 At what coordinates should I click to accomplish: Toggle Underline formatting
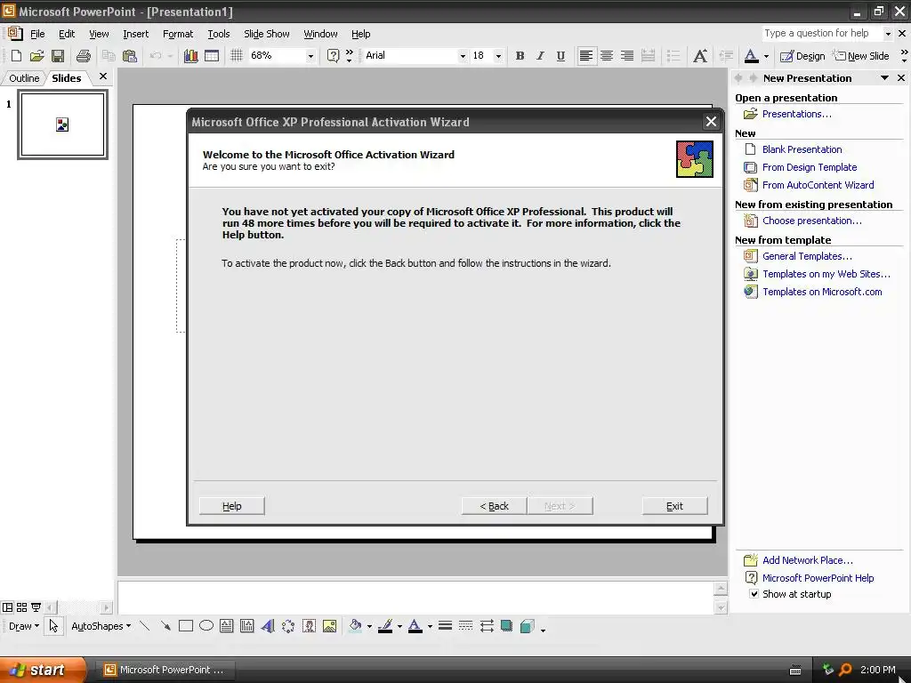click(x=560, y=56)
